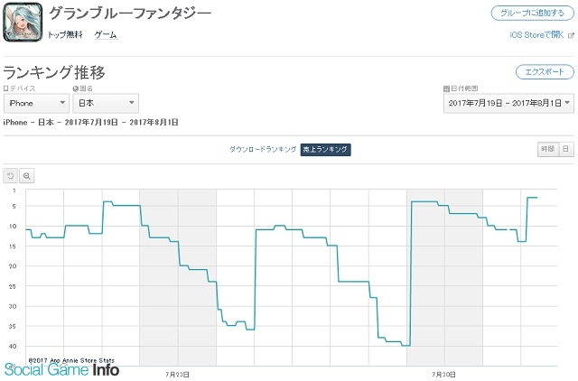Open the 日本 country dropdown
Image resolution: width=578 pixels, height=381 pixels.
(106, 103)
